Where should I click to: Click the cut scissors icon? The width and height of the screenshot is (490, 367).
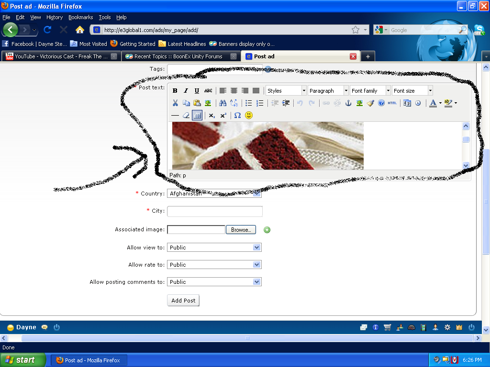[x=175, y=103]
